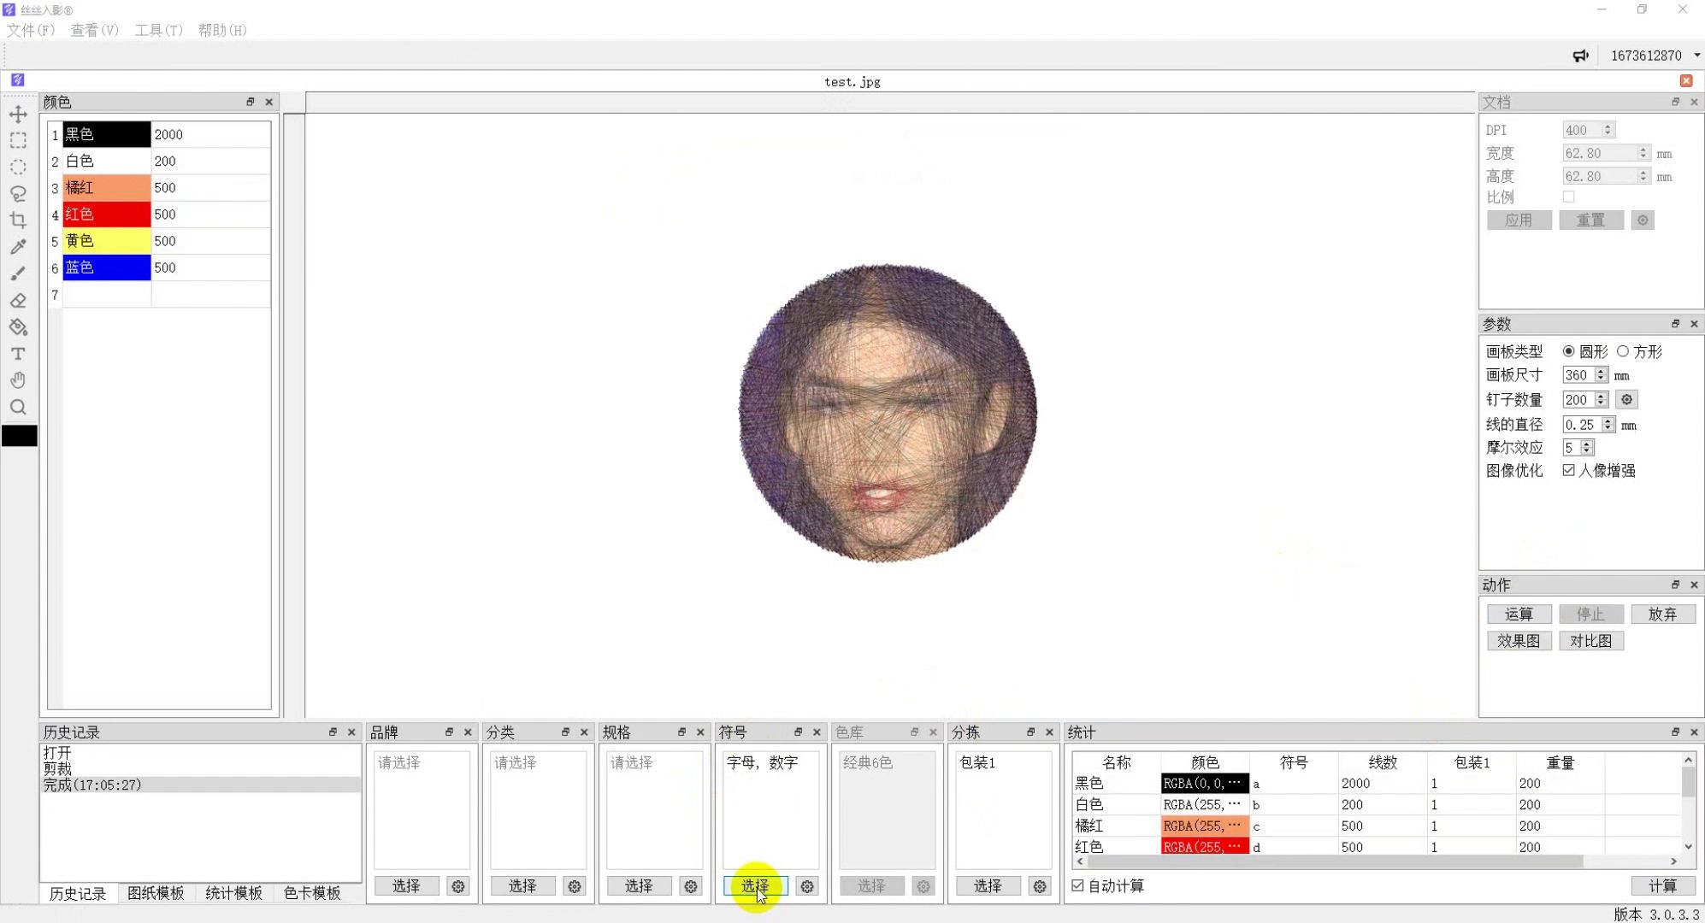Screen dimensions: 1705x923
Task: Open nail count settings gear
Action: tap(1626, 400)
